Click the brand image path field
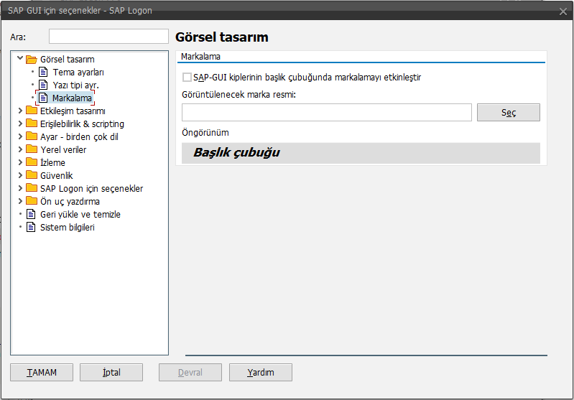 (x=327, y=112)
